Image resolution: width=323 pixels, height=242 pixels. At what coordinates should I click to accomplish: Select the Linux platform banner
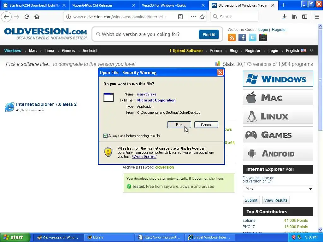(x=278, y=116)
